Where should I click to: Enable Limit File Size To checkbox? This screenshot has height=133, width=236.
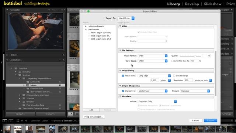click(x=173, y=61)
